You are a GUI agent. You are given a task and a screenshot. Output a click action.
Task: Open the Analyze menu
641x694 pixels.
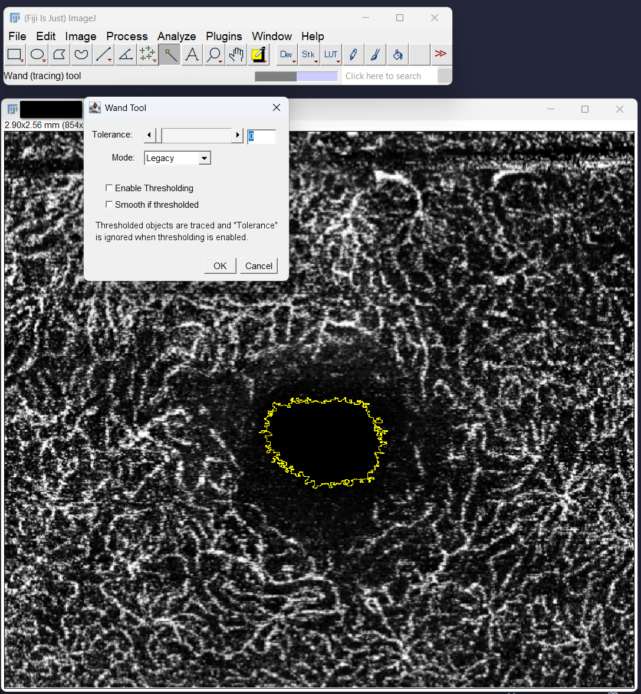click(x=176, y=37)
